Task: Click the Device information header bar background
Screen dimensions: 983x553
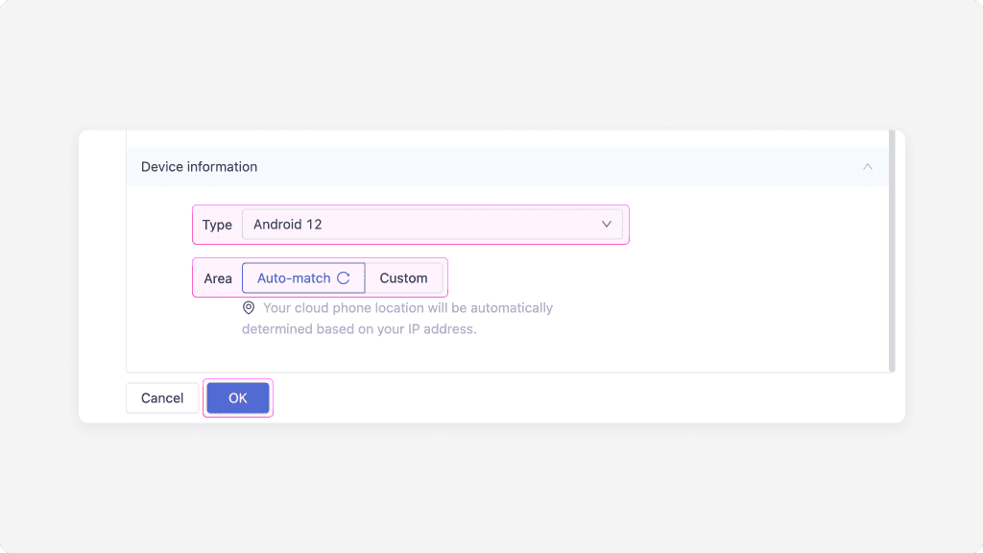Action: tap(507, 167)
